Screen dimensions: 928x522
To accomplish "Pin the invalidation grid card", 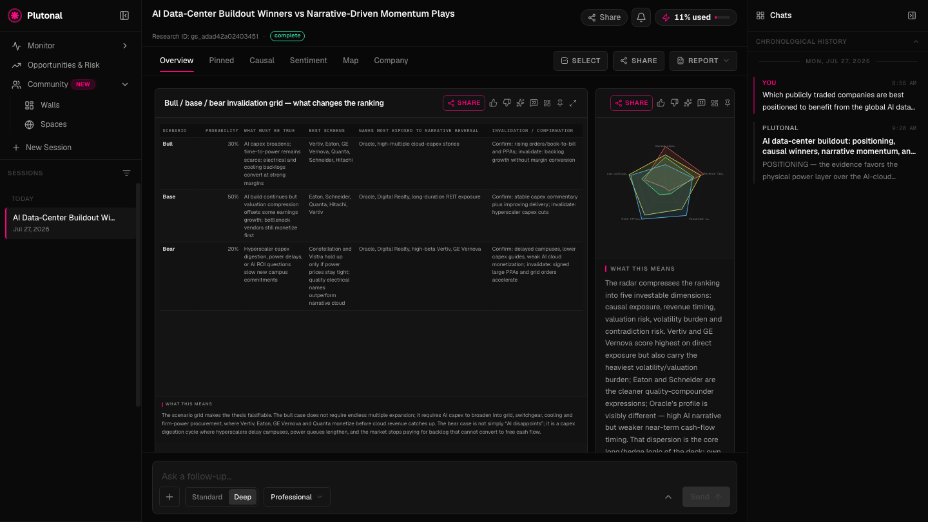I will coord(560,103).
